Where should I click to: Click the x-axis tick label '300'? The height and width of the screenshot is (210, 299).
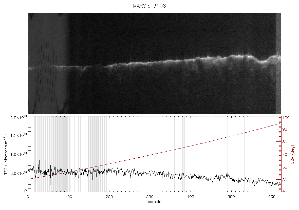click(x=150, y=197)
